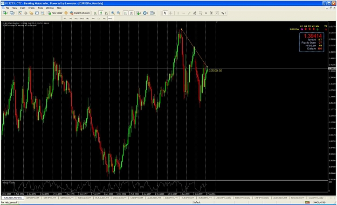Image resolution: width=337 pixels, height=205 pixels.
Task: Open the Help menu
Action: point(59,8)
